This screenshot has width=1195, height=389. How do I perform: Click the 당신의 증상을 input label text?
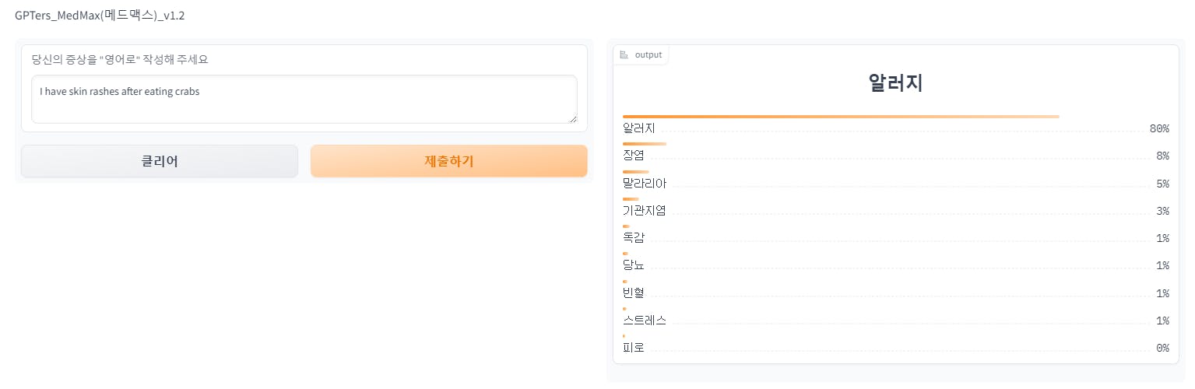pos(120,59)
